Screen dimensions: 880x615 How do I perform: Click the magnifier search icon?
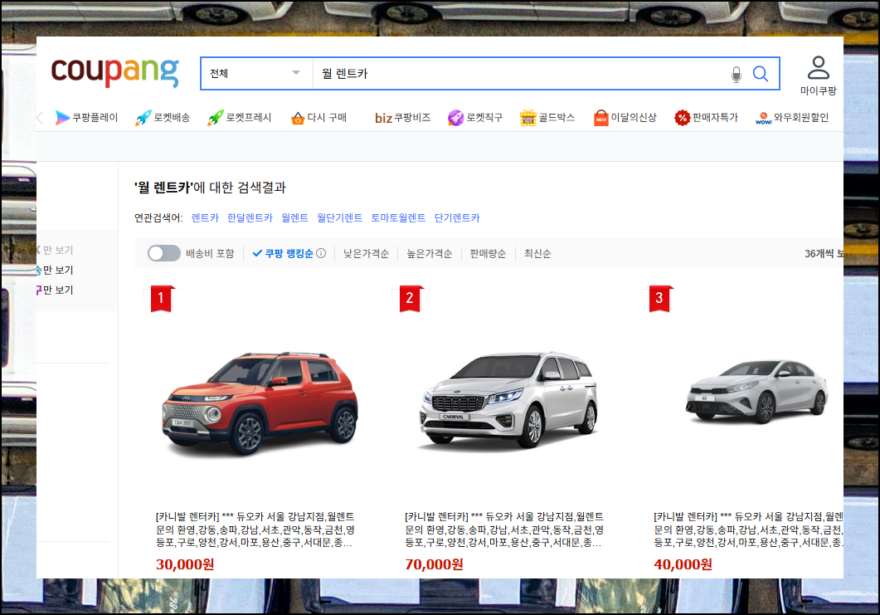coord(761,74)
